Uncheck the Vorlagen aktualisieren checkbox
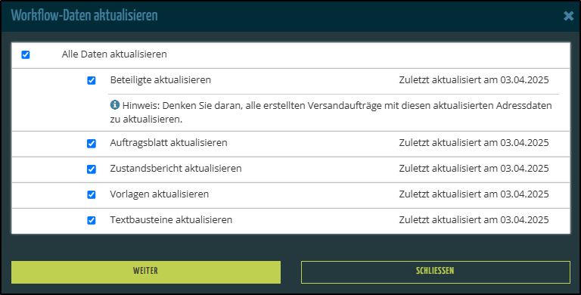The image size is (581, 295). pos(91,194)
